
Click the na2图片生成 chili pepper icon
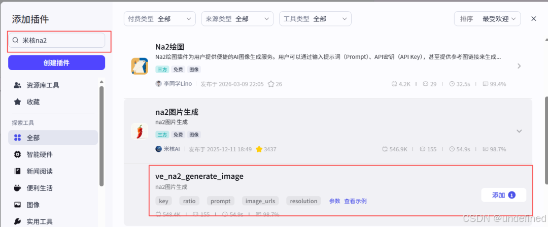coord(140,131)
